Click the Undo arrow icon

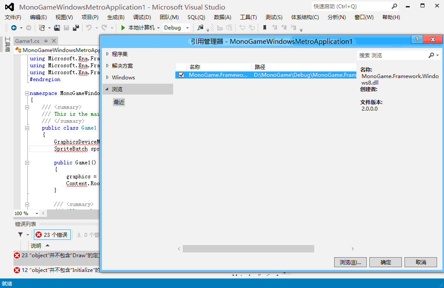tap(89, 28)
